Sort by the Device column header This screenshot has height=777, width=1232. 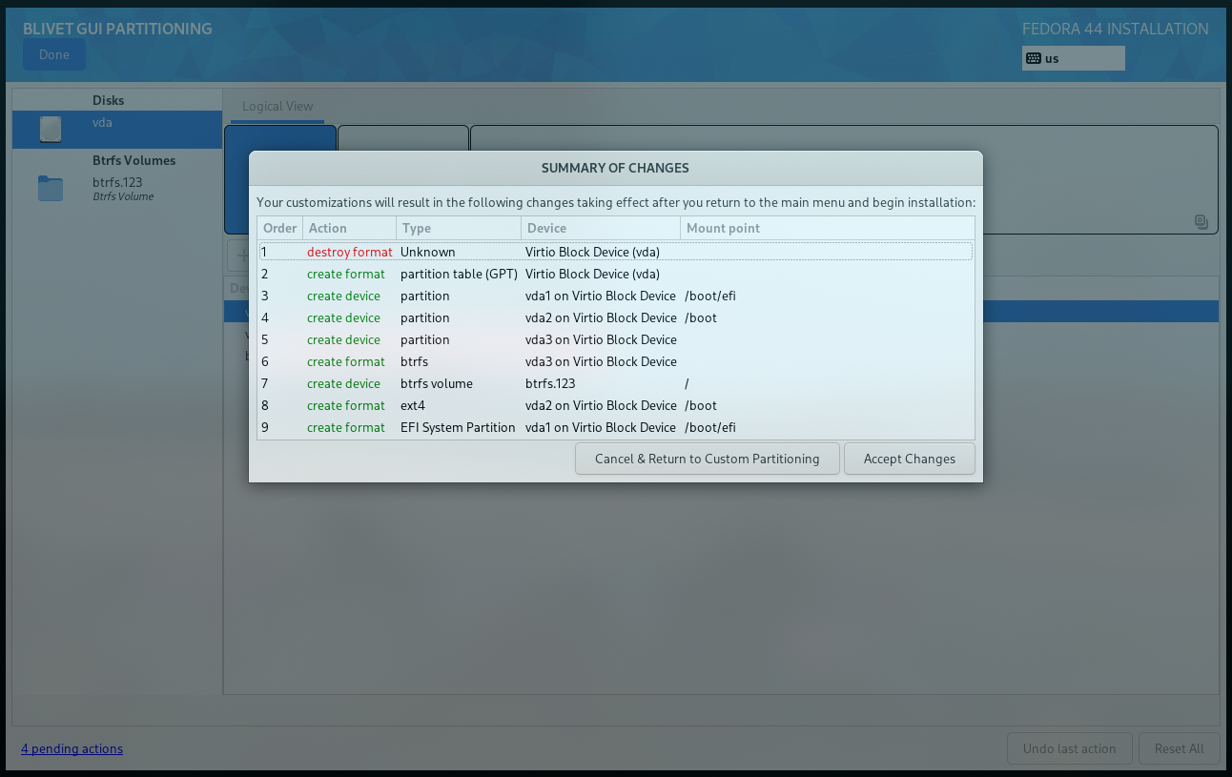coord(600,228)
